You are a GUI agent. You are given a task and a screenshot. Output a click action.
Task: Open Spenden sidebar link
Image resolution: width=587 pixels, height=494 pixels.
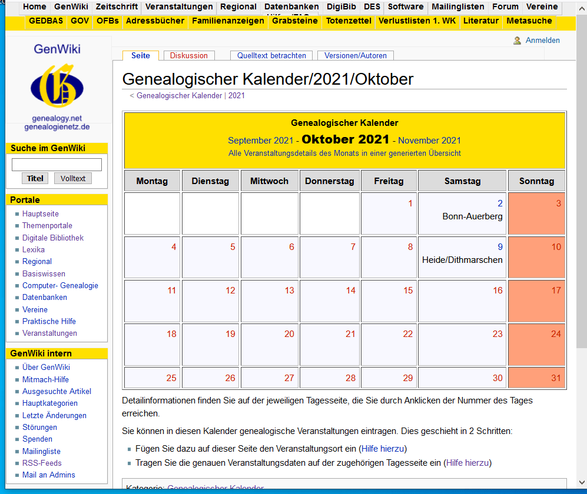coord(37,439)
